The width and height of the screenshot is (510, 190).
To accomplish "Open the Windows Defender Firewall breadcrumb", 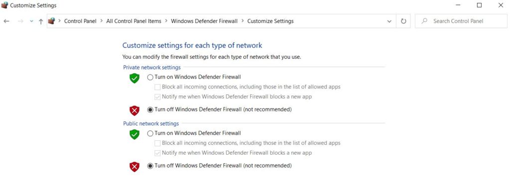I will (204, 21).
